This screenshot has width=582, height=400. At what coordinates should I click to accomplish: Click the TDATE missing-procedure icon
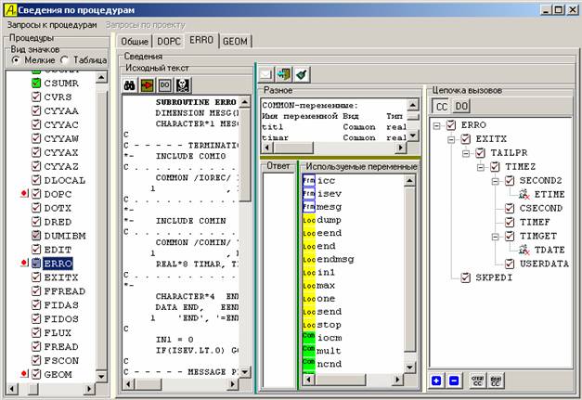pos(524,250)
